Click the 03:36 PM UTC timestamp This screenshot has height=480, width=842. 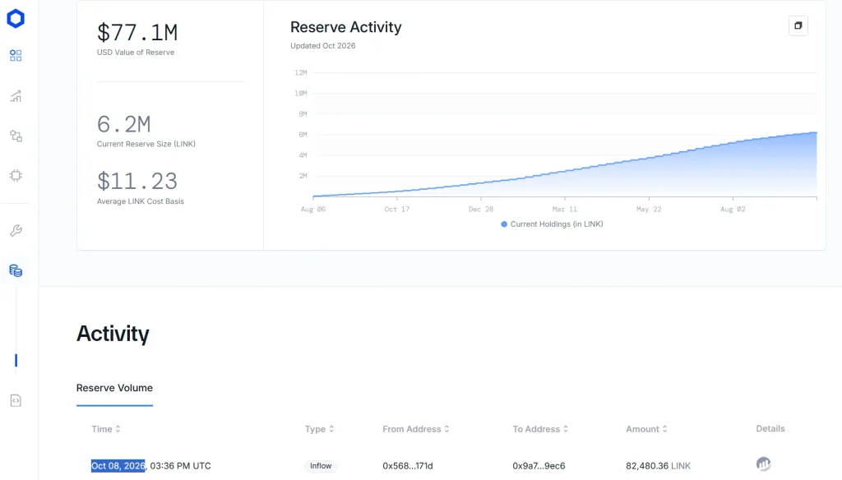pos(180,466)
